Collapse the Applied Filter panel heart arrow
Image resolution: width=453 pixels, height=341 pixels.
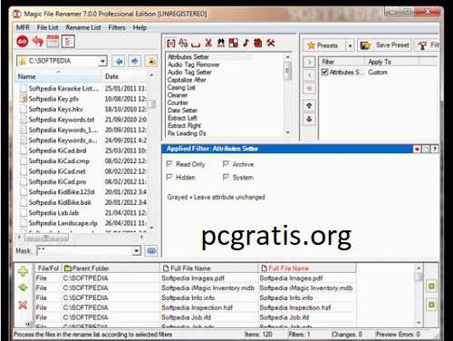418,149
